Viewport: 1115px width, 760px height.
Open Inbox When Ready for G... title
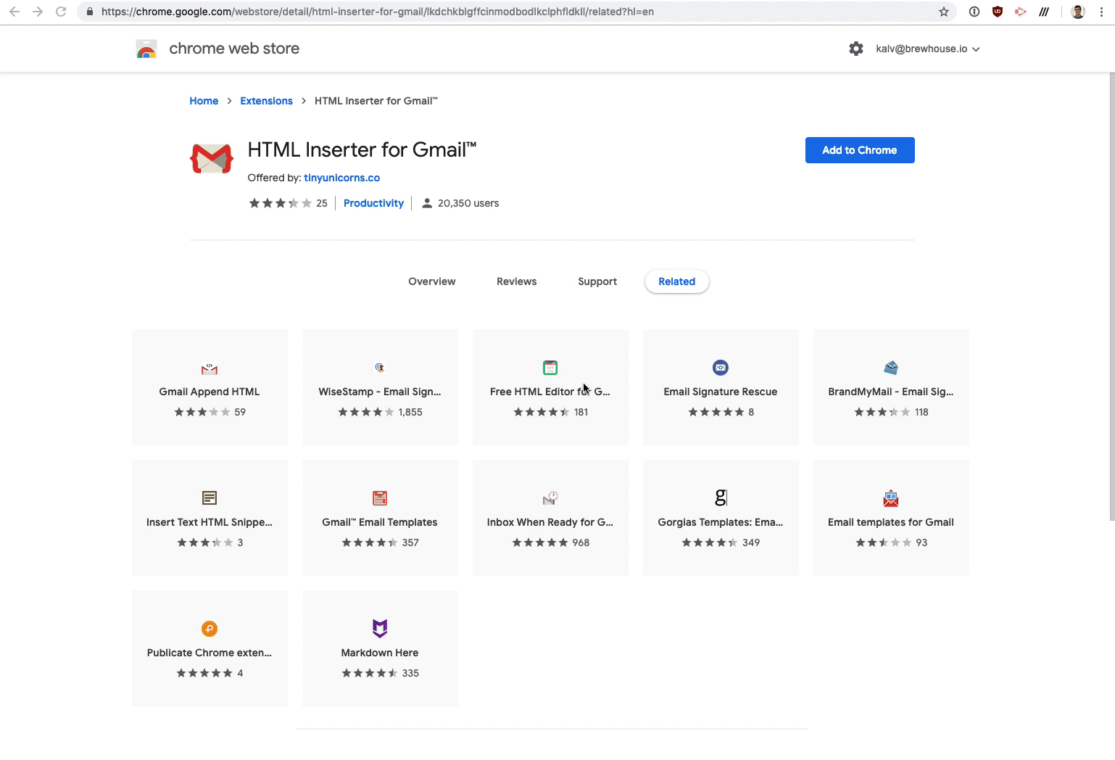tap(550, 522)
